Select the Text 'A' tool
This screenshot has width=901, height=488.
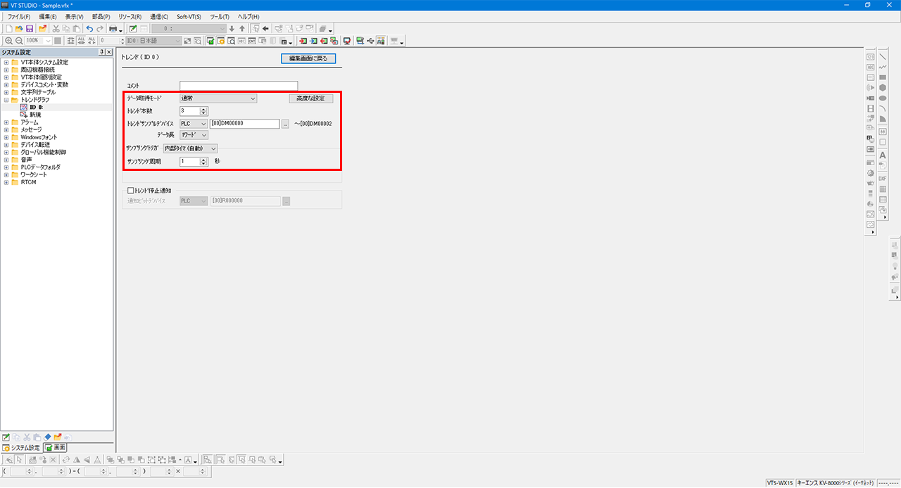pyautogui.click(x=883, y=155)
